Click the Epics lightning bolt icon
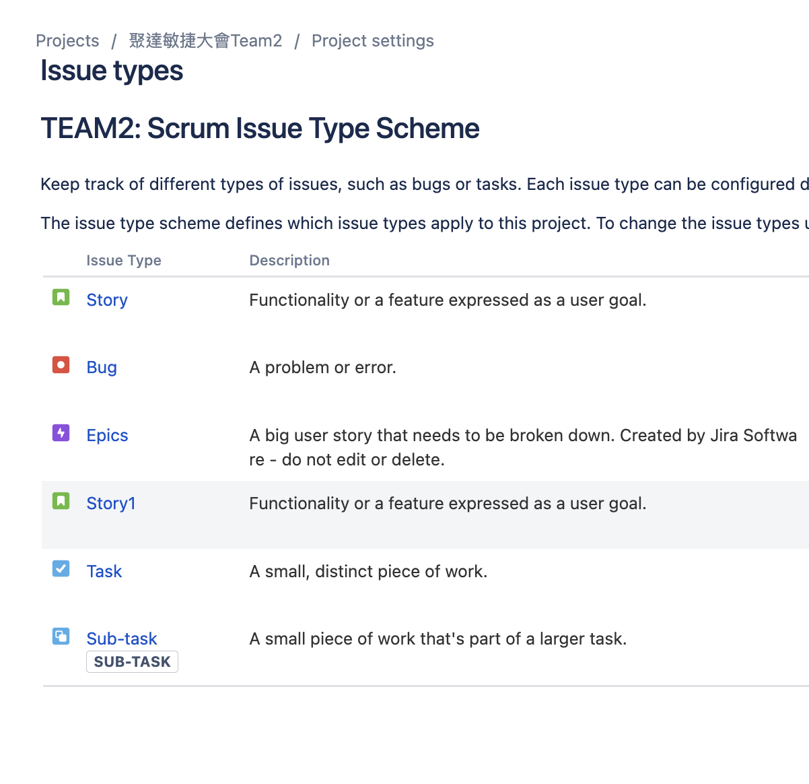Viewport: 809px width, 784px height. coord(60,434)
